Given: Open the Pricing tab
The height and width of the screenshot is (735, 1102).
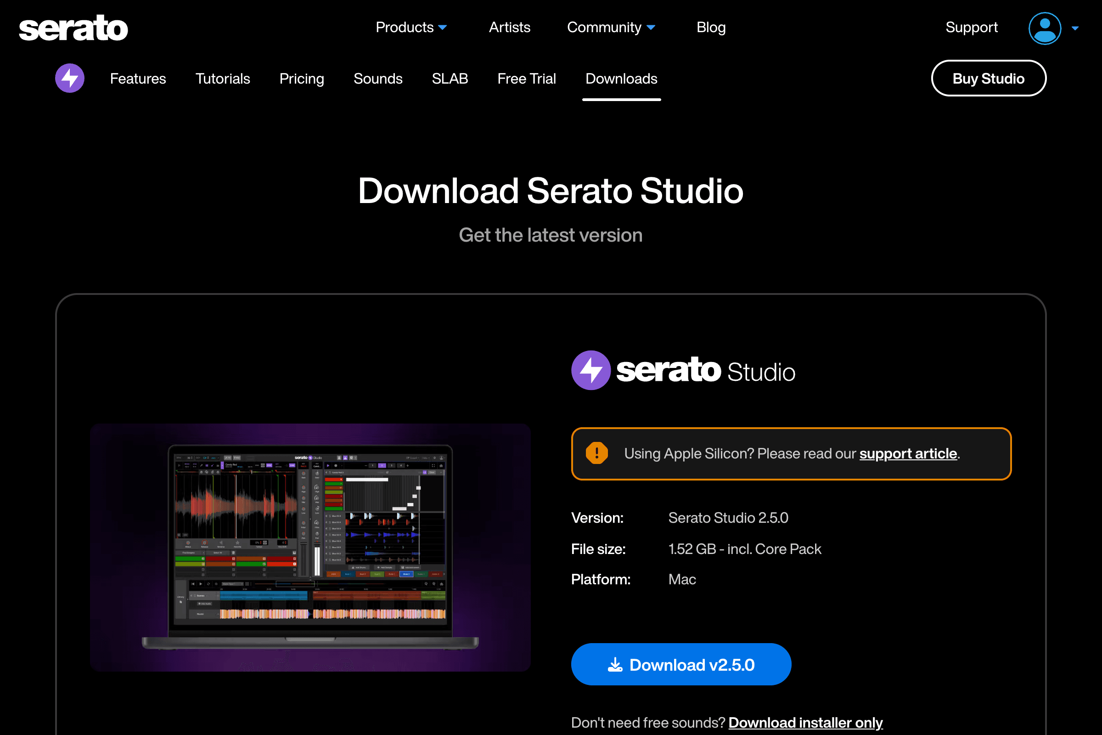Looking at the screenshot, I should pos(302,78).
